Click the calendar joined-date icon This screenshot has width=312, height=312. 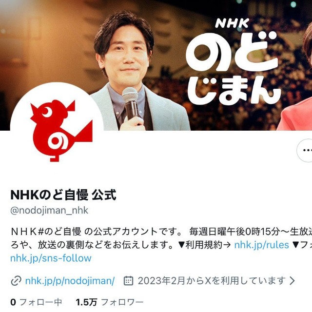(128, 281)
